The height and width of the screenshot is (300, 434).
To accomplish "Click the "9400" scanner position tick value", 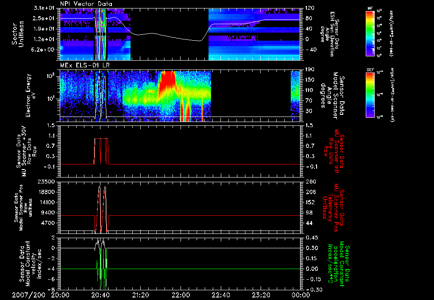I will pyautogui.click(x=48, y=213).
